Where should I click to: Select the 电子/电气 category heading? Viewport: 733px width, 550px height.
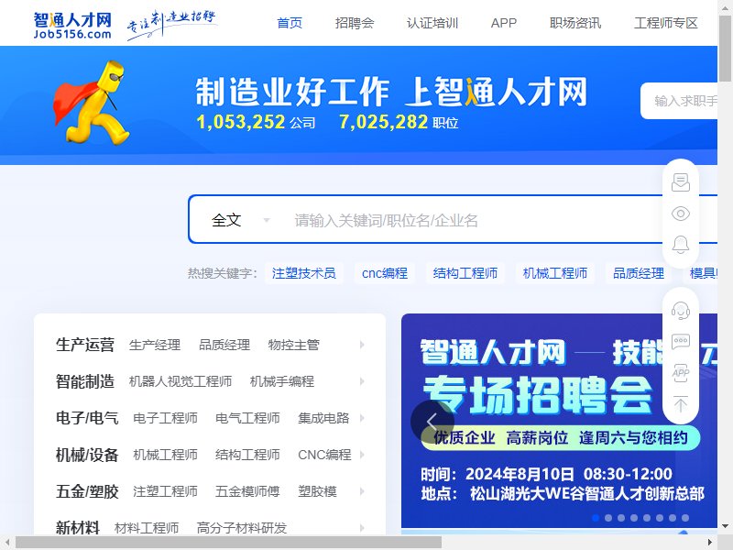(87, 418)
